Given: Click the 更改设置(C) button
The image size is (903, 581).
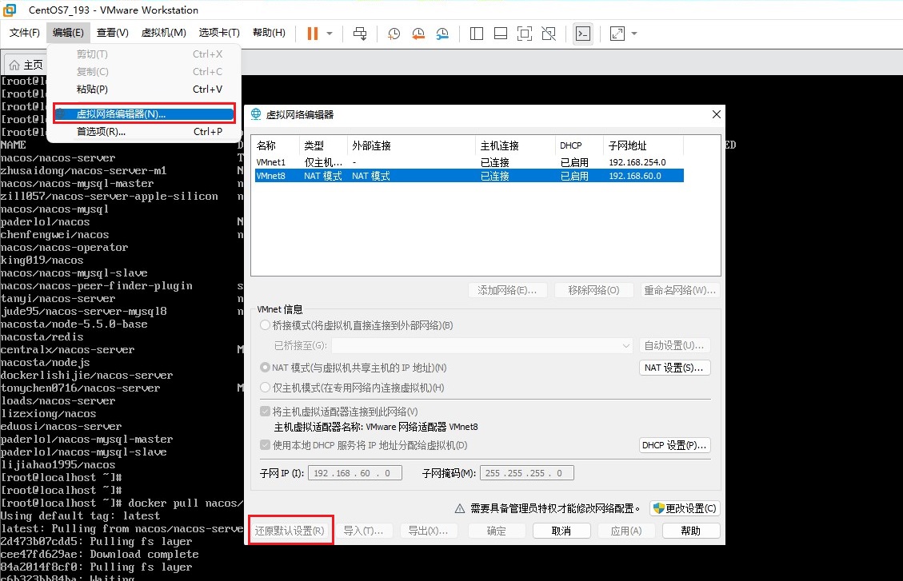Looking at the screenshot, I should 685,508.
